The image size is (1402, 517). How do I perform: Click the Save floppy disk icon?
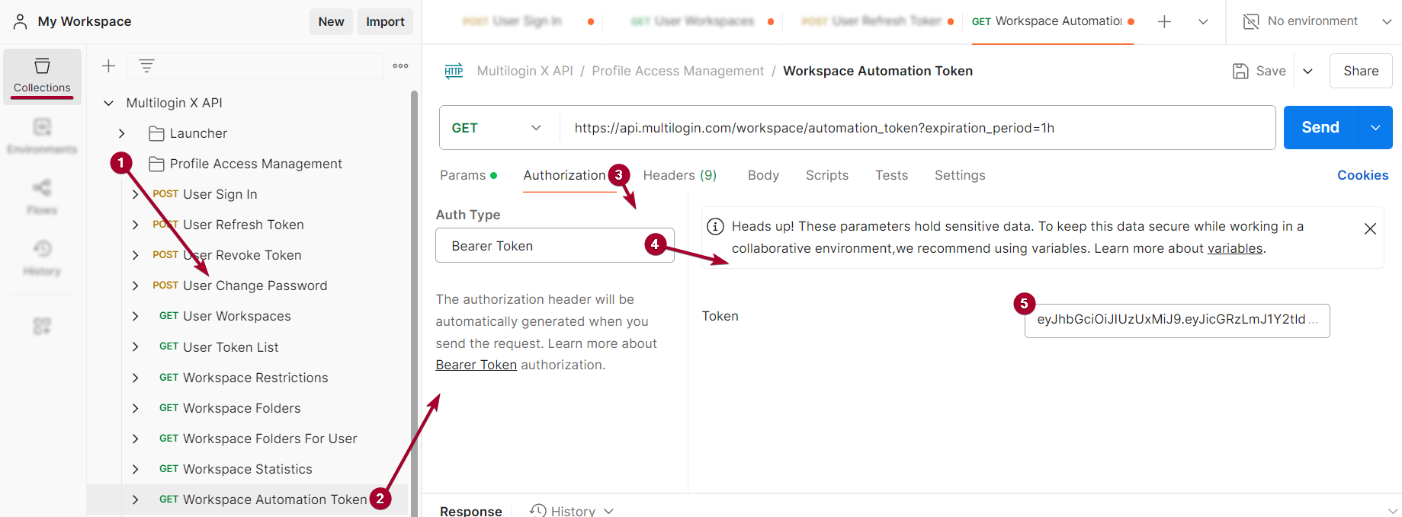tap(1240, 71)
